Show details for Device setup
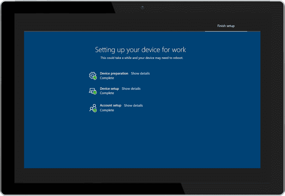285x196 pixels. pyautogui.click(x=131, y=89)
